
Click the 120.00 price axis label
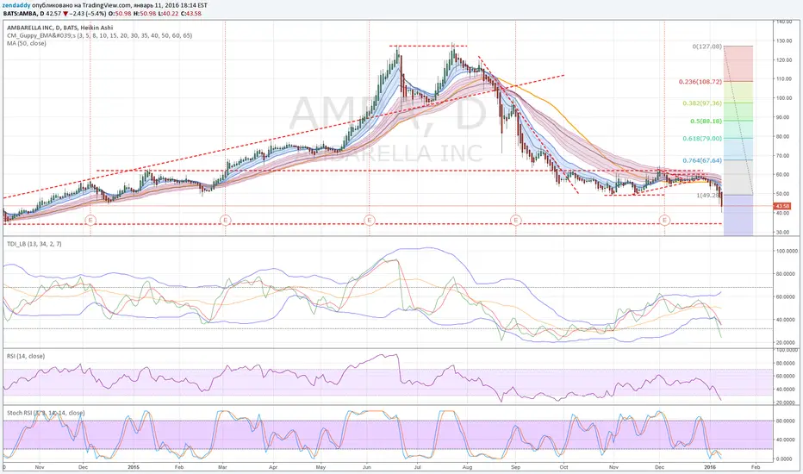[x=784, y=60]
